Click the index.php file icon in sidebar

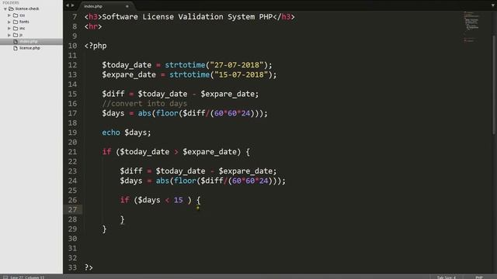point(16,42)
